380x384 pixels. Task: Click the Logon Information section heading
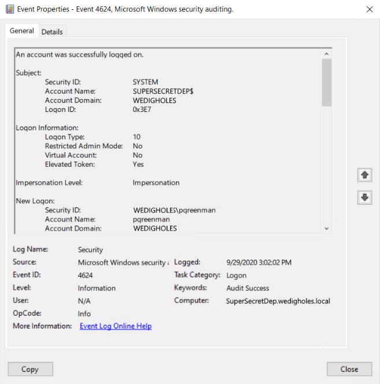pyautogui.click(x=47, y=128)
